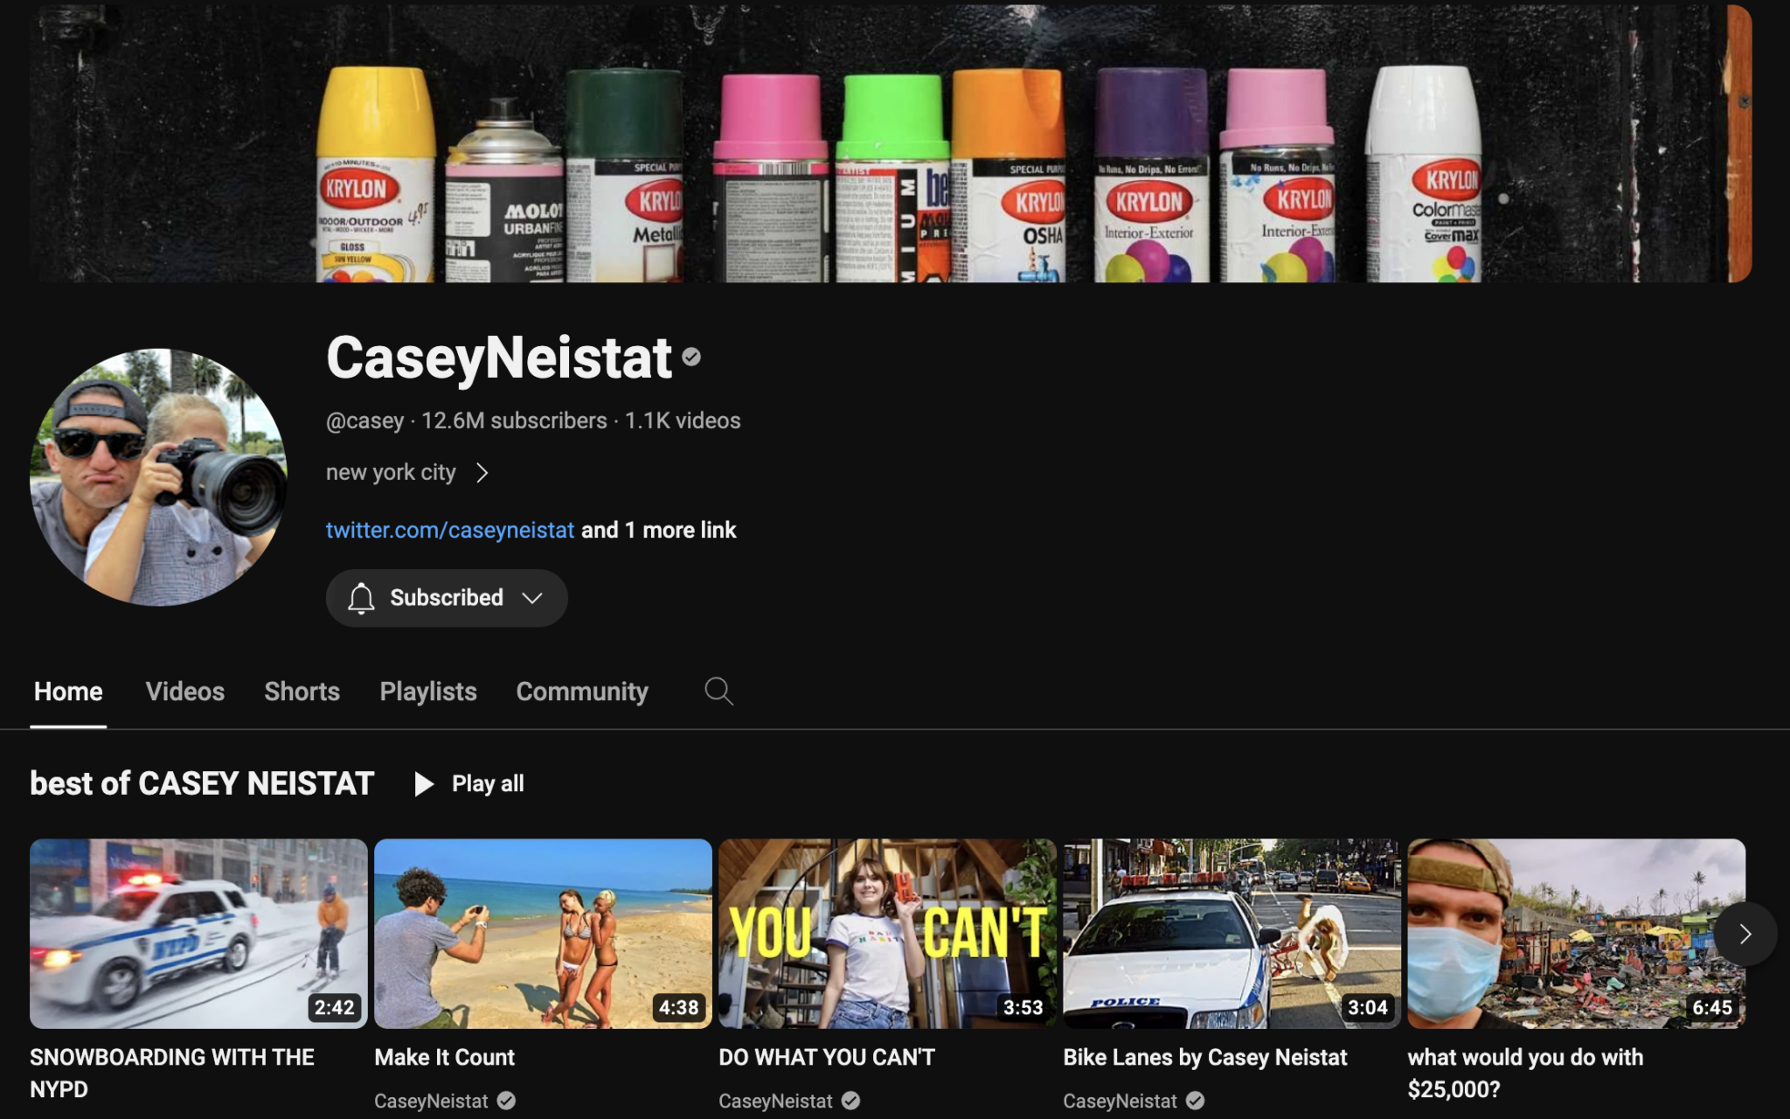The image size is (1790, 1119).
Task: Click the verified badge beside CaseyNeistat title
Action: [691, 357]
